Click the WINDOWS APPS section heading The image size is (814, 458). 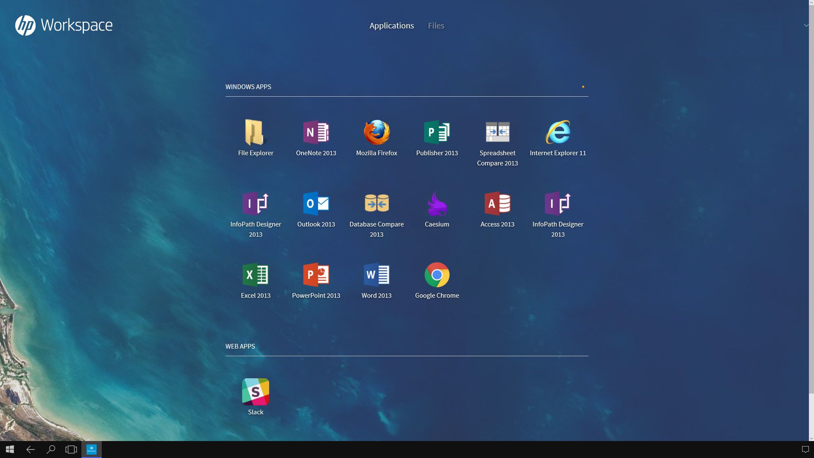click(248, 87)
